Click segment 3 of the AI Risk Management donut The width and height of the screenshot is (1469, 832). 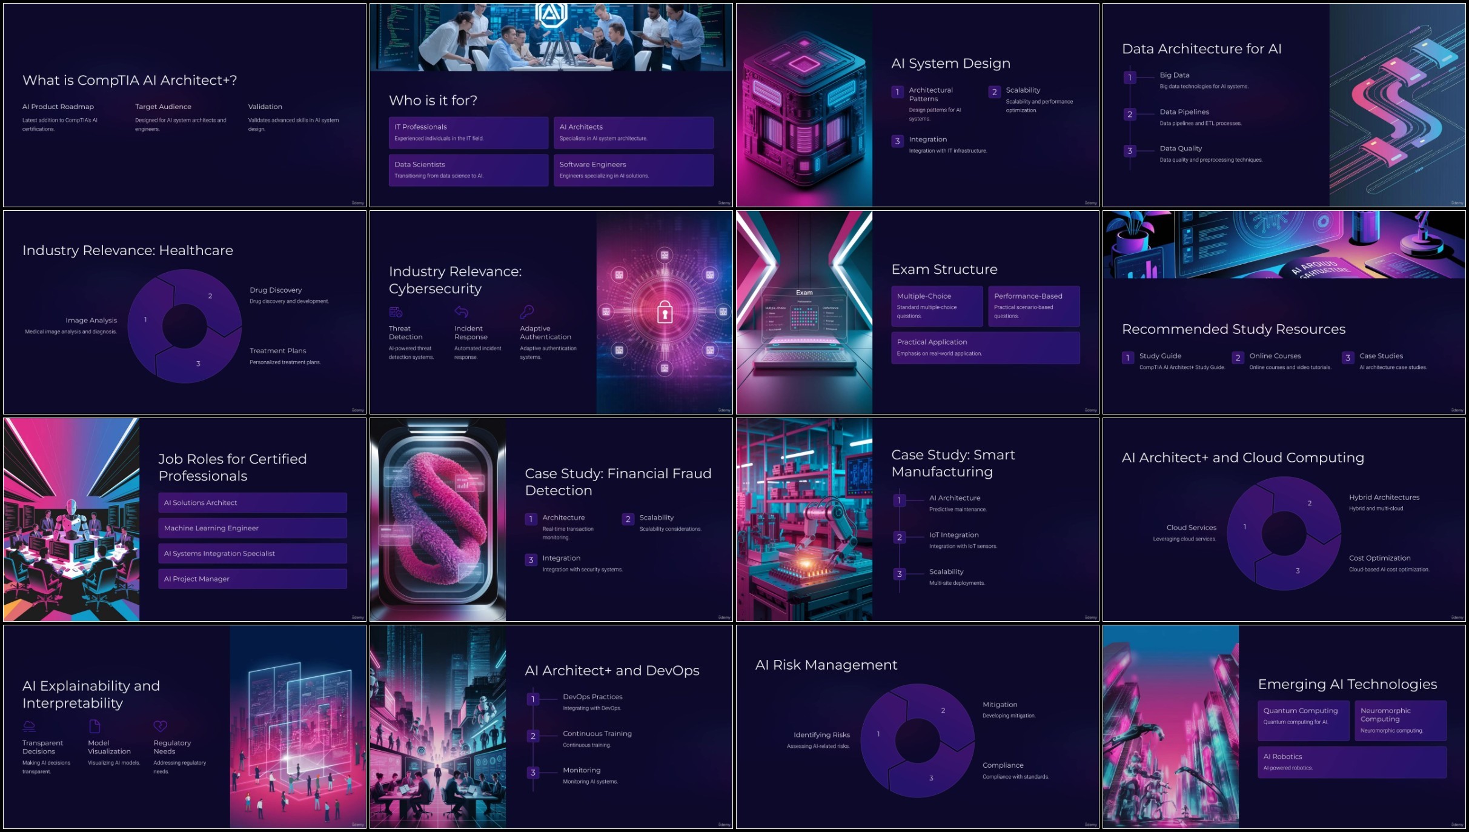[931, 777]
